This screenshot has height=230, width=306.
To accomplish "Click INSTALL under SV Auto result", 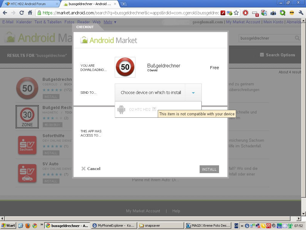I will 51,181.
